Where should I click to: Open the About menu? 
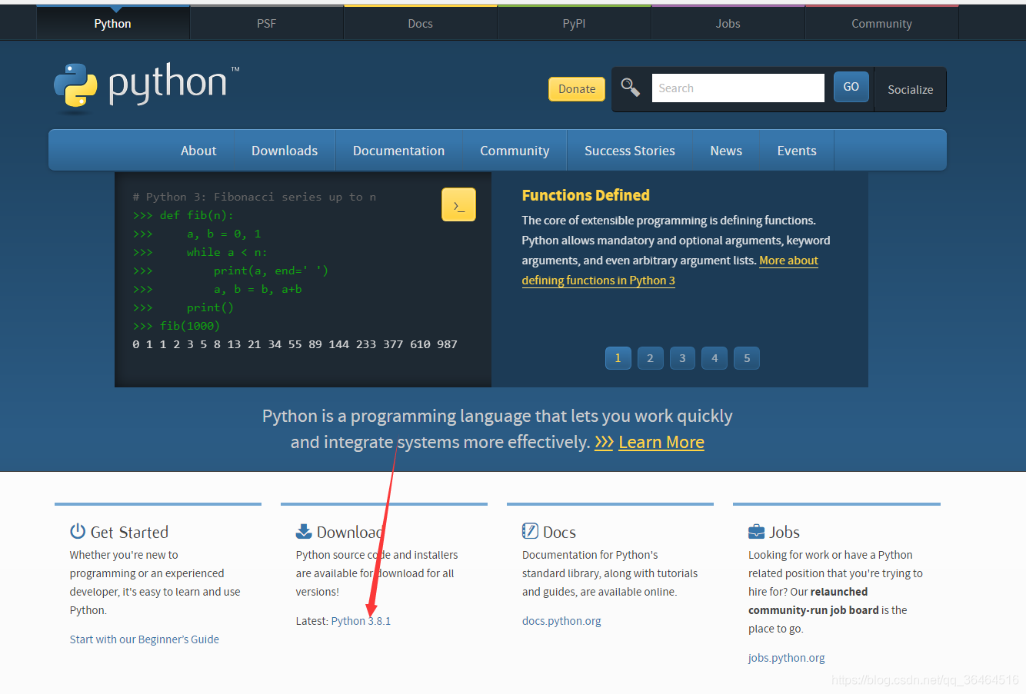198,151
